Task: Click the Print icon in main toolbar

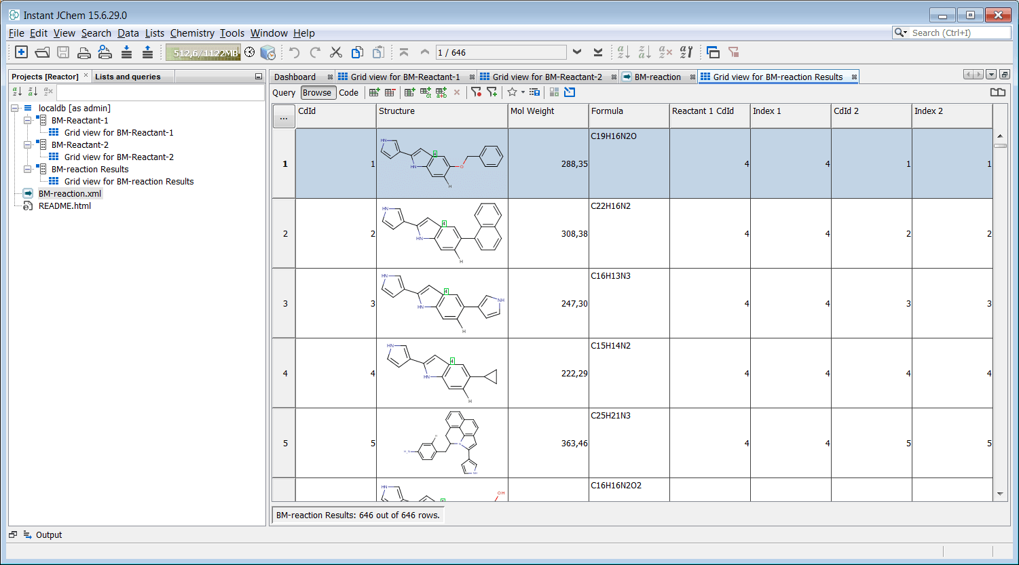Action: click(x=84, y=52)
